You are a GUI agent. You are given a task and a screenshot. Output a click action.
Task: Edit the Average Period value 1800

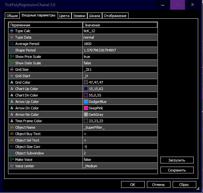[120, 44]
